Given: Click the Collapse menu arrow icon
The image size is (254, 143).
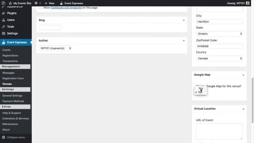Looking at the screenshot, I should pos(4,137).
